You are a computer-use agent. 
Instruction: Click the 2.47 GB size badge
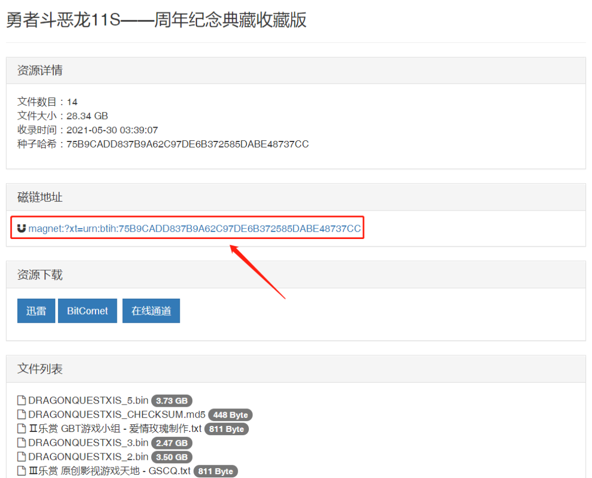point(172,443)
